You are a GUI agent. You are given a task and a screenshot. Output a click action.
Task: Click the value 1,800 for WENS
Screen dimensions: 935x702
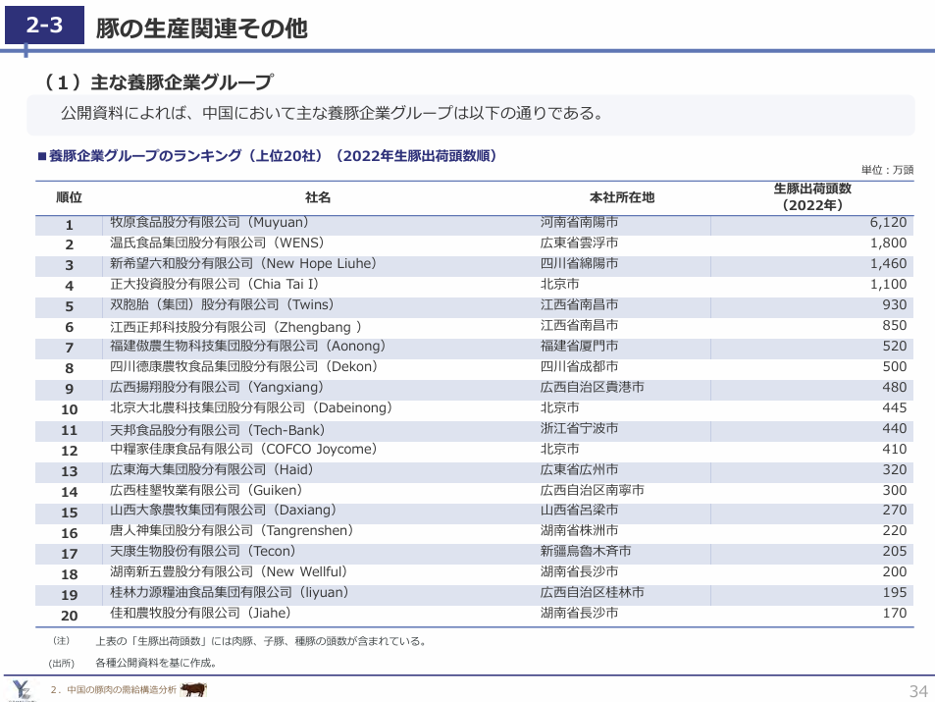pyautogui.click(x=888, y=243)
